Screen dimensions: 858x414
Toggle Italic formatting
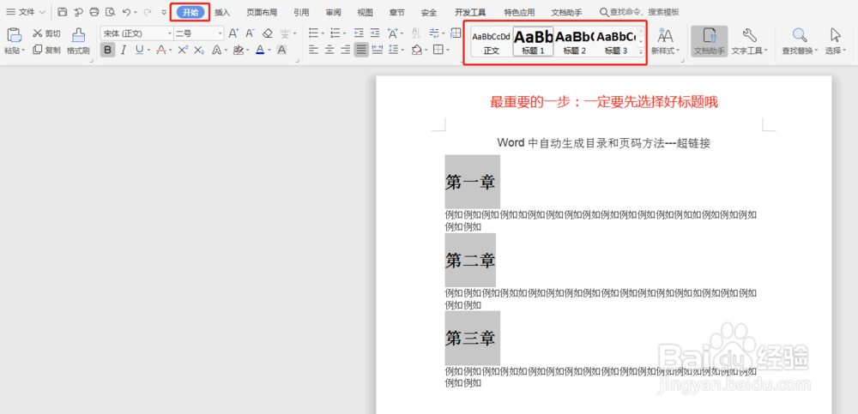point(124,50)
